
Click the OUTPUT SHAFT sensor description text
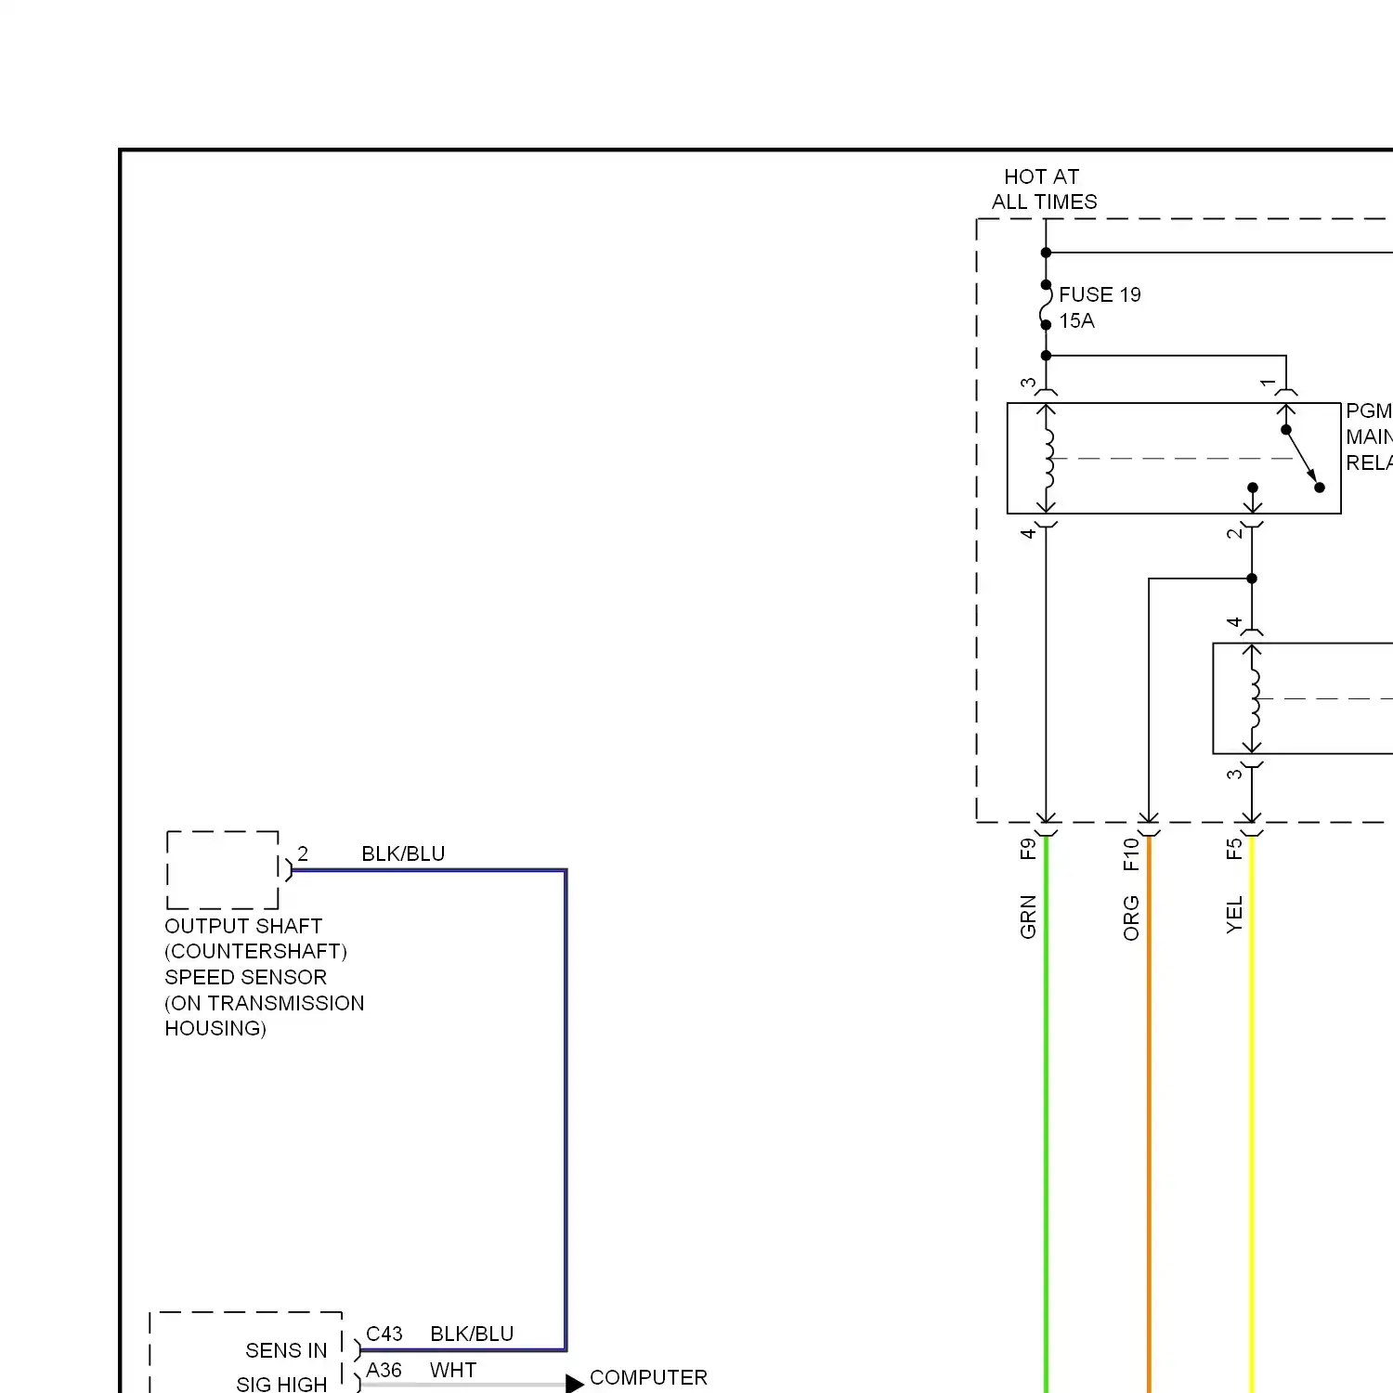(265, 977)
